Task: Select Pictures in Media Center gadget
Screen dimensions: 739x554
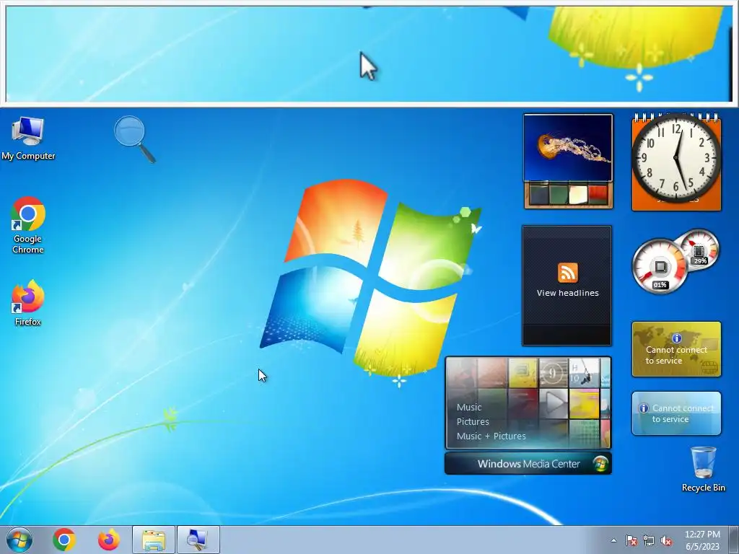Action: [x=473, y=421]
